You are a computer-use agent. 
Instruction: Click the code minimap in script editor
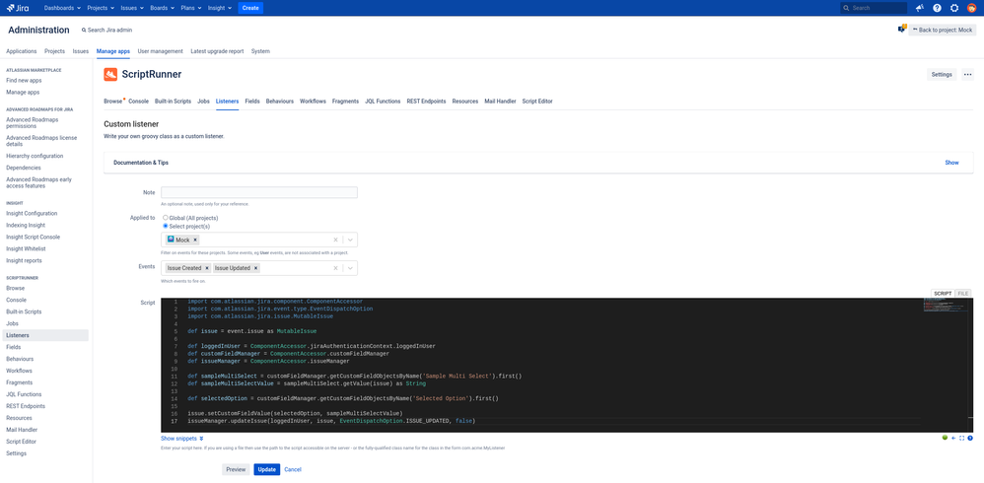point(946,305)
